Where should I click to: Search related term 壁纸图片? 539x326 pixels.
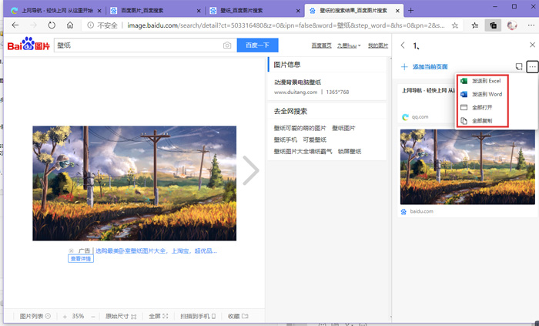point(343,128)
